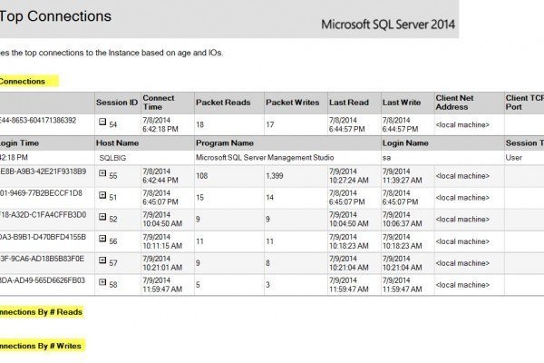The height and width of the screenshot is (363, 544).
Task: Select last write 7/9/2014 11:39:27 AM
Action: [x=402, y=176]
